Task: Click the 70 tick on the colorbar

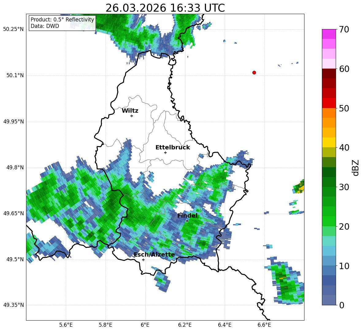Action: point(344,29)
